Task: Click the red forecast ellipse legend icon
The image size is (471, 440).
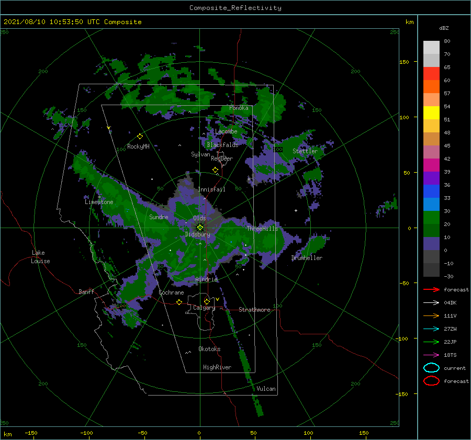Action: point(431,381)
